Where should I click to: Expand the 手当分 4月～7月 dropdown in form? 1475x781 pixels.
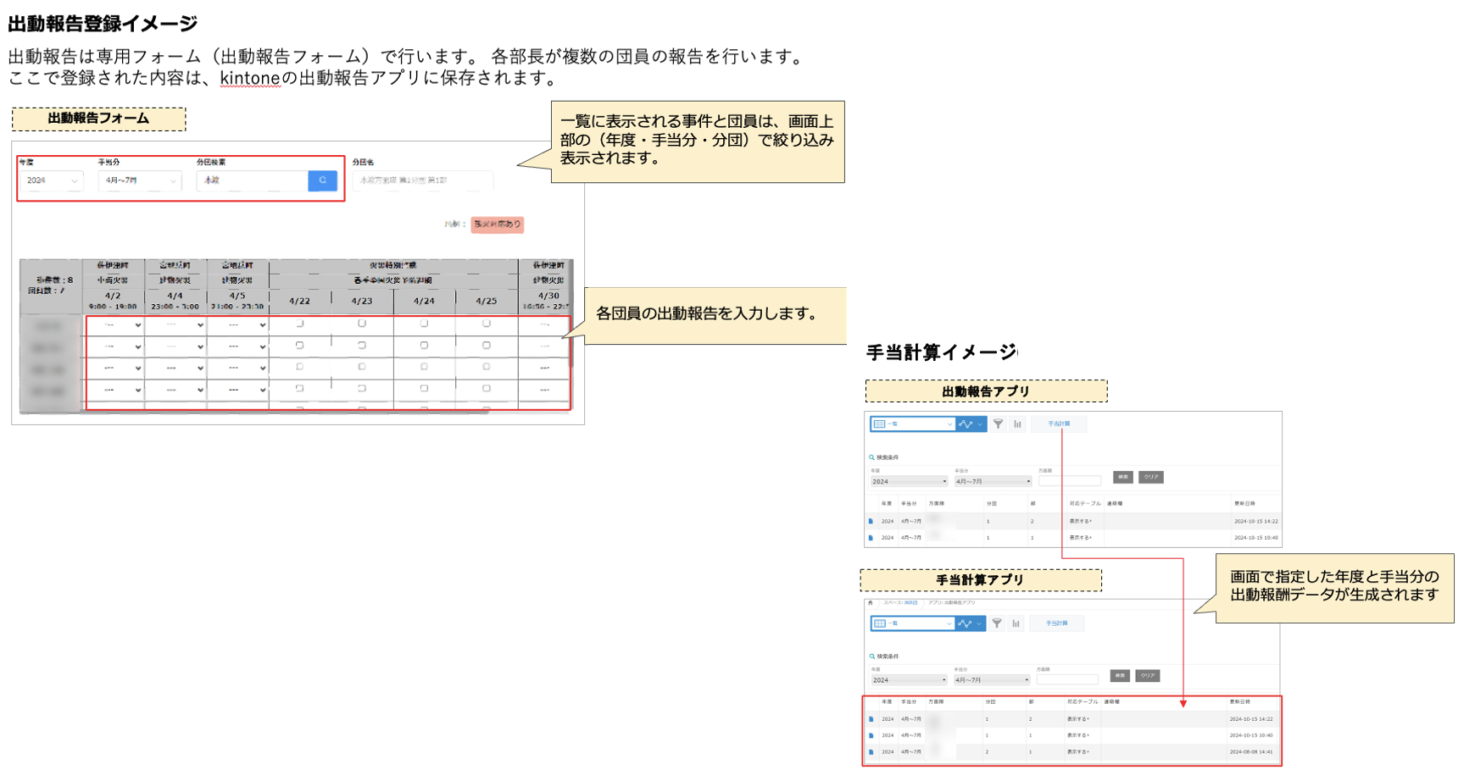pos(140,180)
